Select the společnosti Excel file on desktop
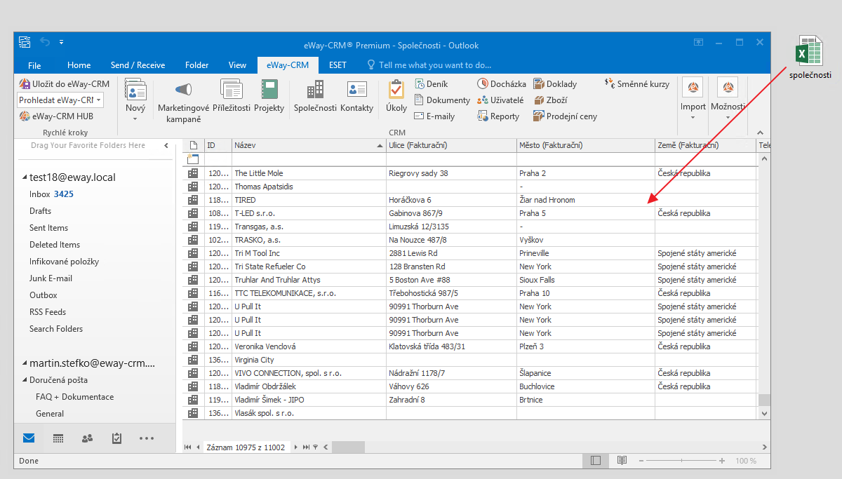The image size is (842, 479). (810, 59)
